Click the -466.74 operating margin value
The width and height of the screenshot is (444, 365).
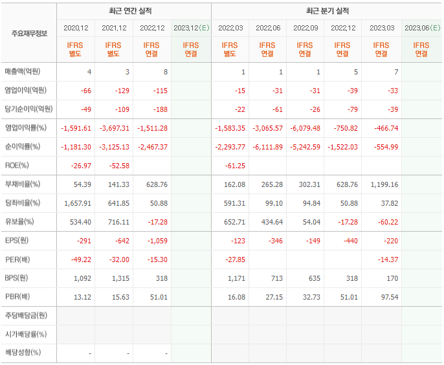click(x=386, y=128)
